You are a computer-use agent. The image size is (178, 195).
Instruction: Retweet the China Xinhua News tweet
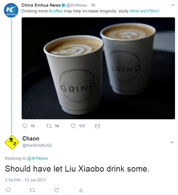(49, 126)
